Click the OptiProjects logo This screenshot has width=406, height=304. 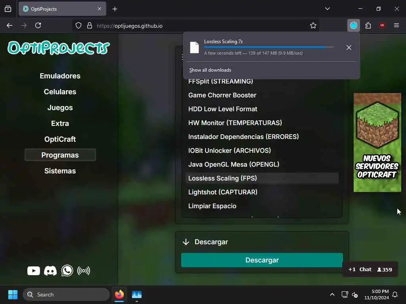59,48
